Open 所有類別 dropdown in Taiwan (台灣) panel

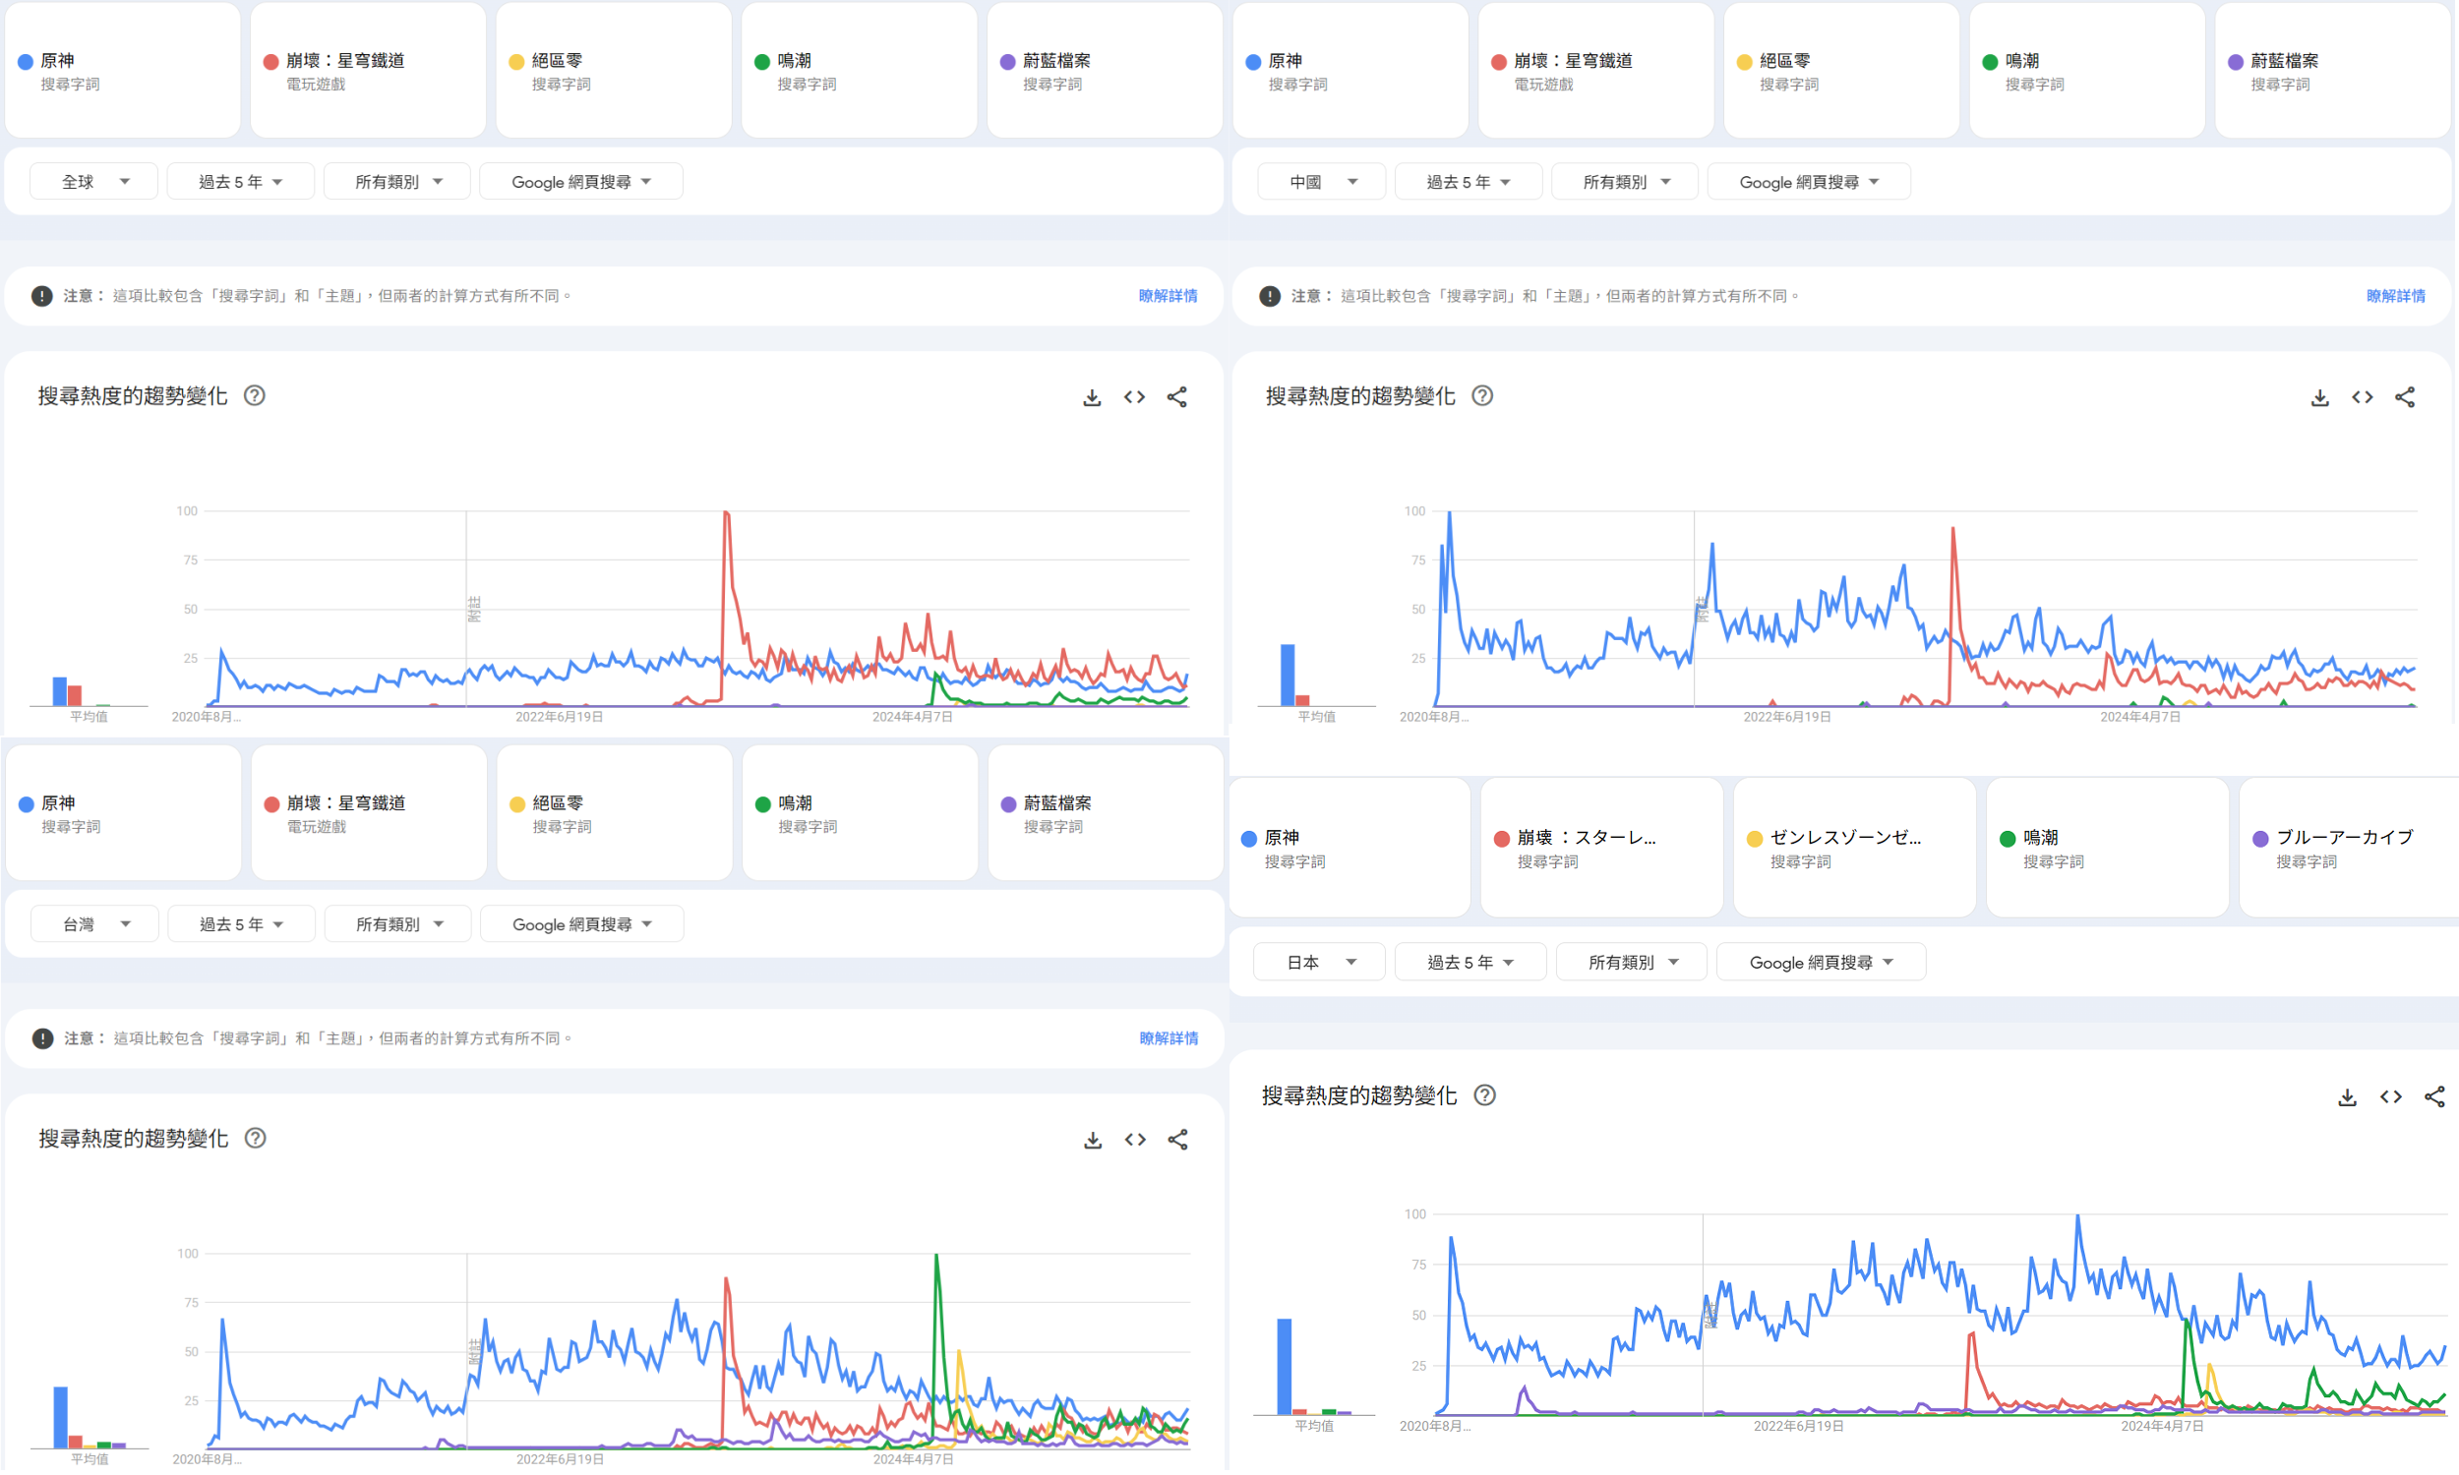(x=397, y=924)
